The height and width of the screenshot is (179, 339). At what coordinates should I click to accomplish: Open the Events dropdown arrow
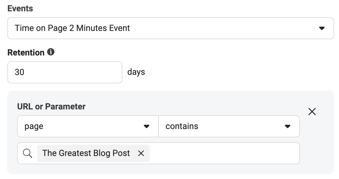tap(322, 28)
